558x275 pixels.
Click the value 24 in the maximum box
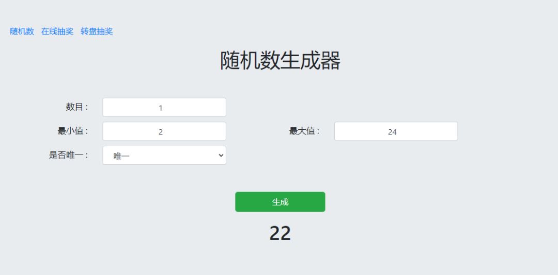(392, 132)
